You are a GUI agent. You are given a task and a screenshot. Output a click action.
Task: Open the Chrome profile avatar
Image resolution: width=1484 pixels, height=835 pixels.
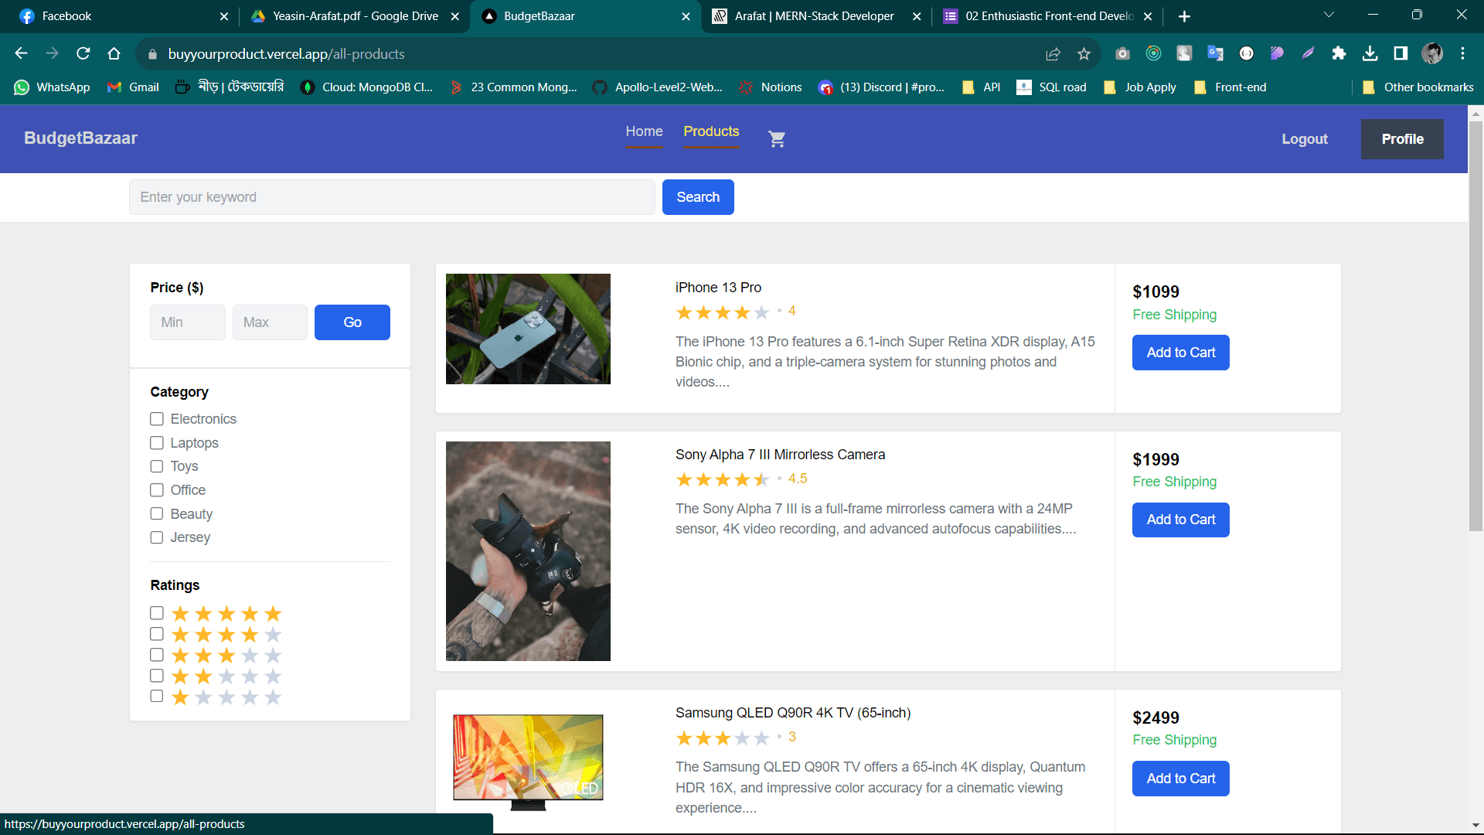pyautogui.click(x=1432, y=53)
